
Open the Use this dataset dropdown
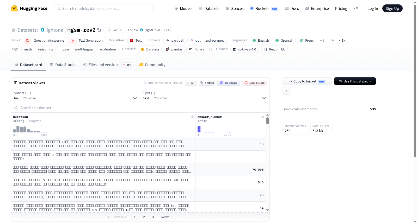(355, 81)
